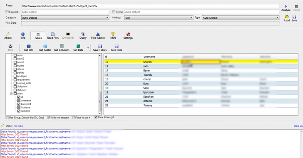303x158 pixels.
Task: Select the row with username cheryl
Action: pyautogui.click(x=201, y=79)
